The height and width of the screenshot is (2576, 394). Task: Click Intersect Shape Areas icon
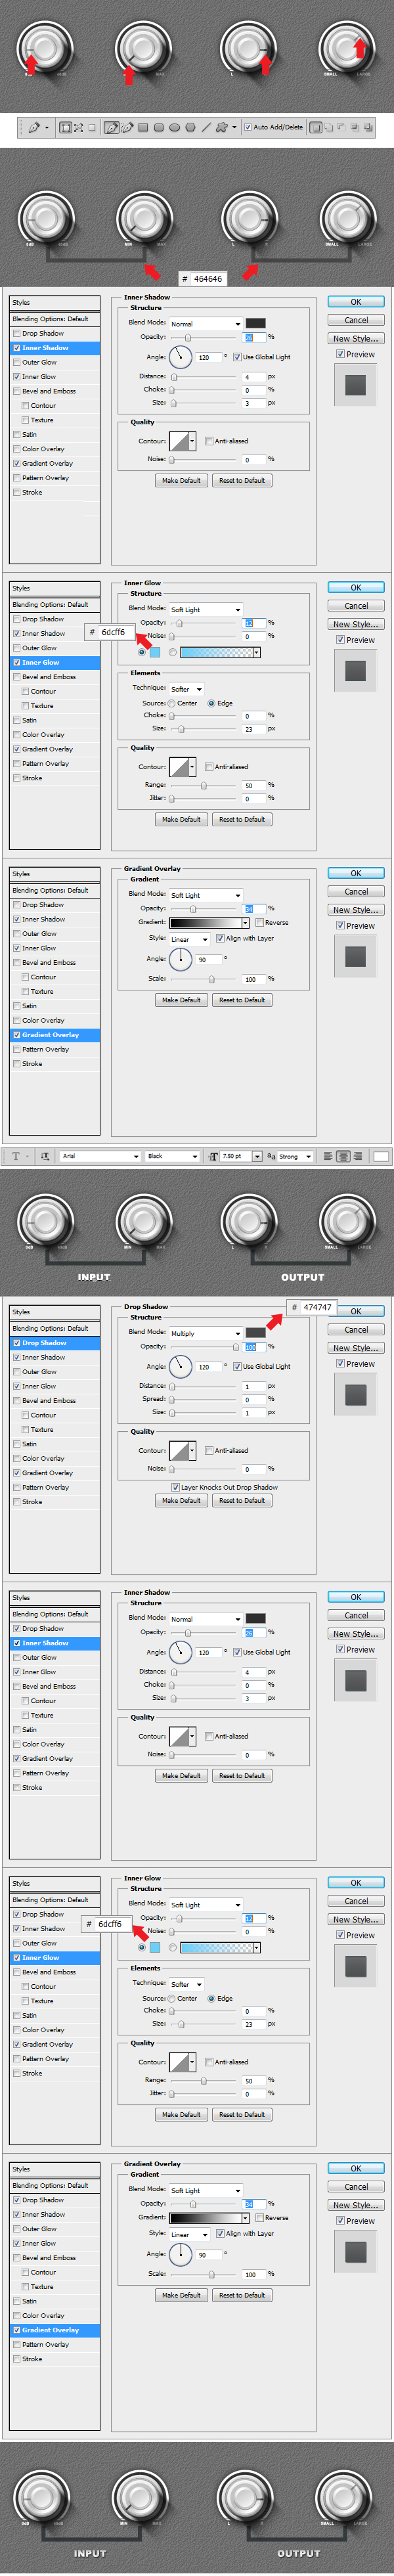[x=355, y=127]
